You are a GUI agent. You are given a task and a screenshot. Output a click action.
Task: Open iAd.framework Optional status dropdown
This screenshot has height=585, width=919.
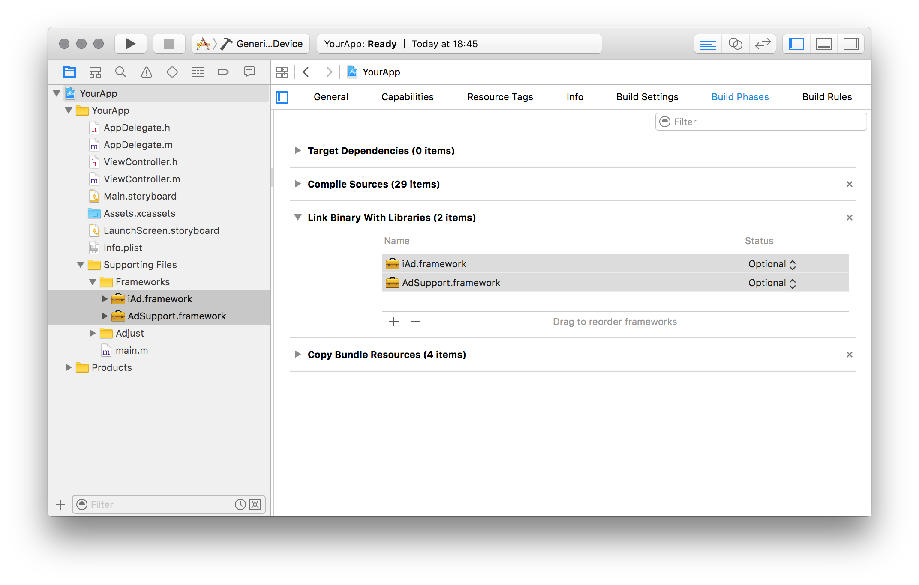point(772,264)
